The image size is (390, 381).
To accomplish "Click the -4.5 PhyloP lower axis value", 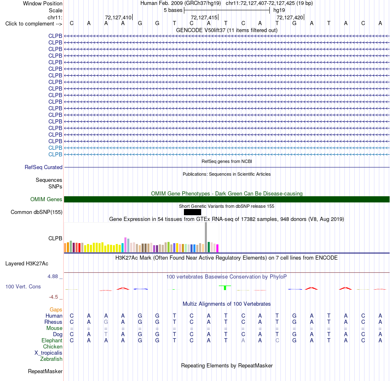I will 53,297.
